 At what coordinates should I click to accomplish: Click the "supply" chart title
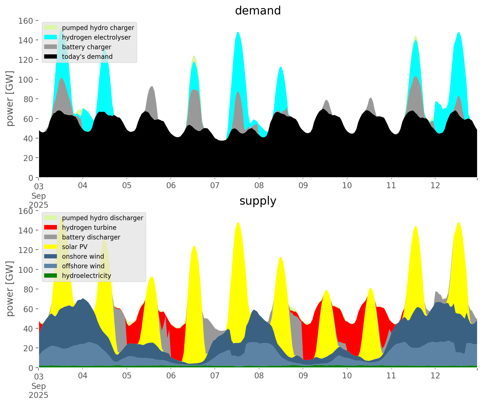[x=258, y=201]
